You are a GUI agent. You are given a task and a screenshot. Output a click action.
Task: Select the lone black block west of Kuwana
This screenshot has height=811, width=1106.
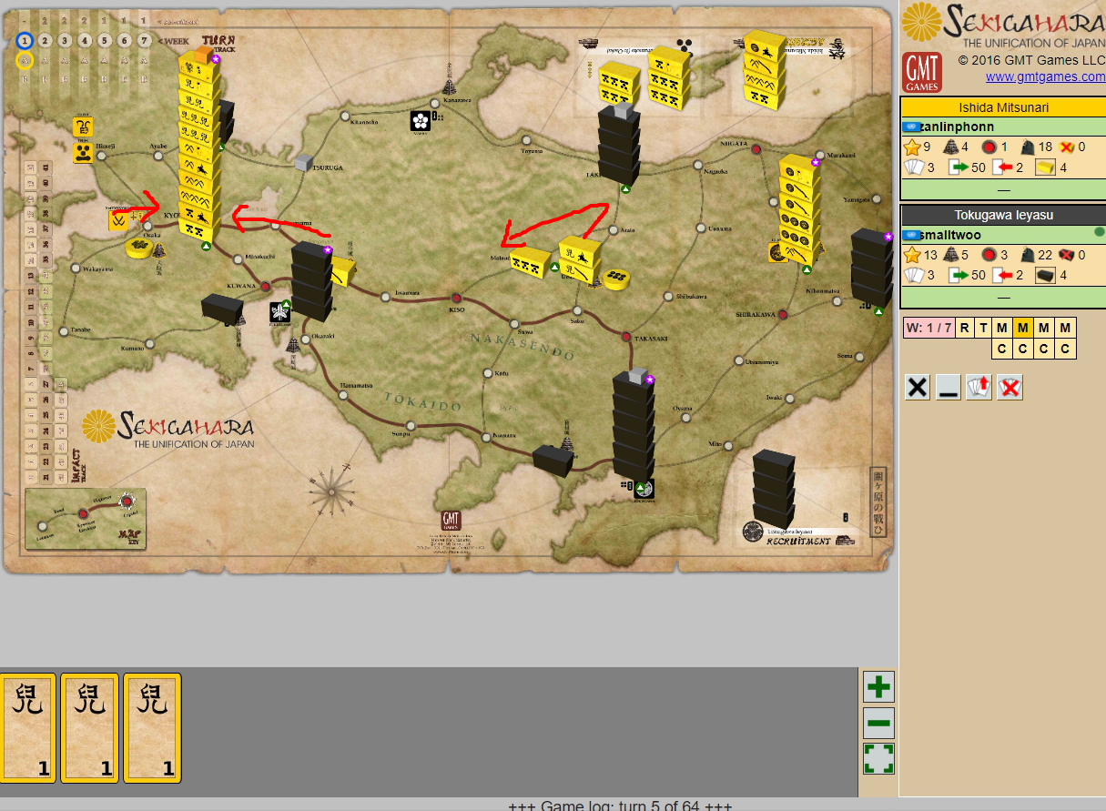click(x=222, y=309)
